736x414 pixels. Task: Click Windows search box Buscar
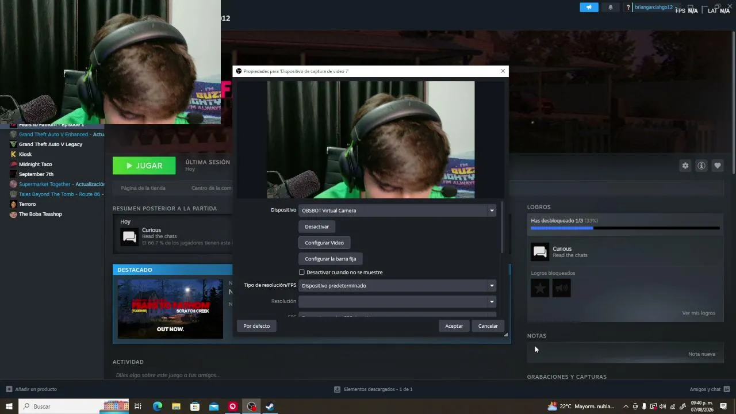75,407
